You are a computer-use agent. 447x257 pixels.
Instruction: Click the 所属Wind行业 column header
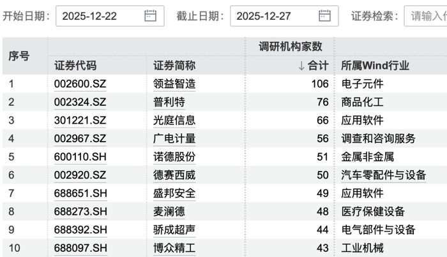click(x=375, y=66)
